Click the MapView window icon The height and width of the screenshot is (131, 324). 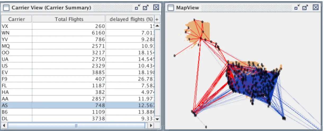[x=171, y=8]
